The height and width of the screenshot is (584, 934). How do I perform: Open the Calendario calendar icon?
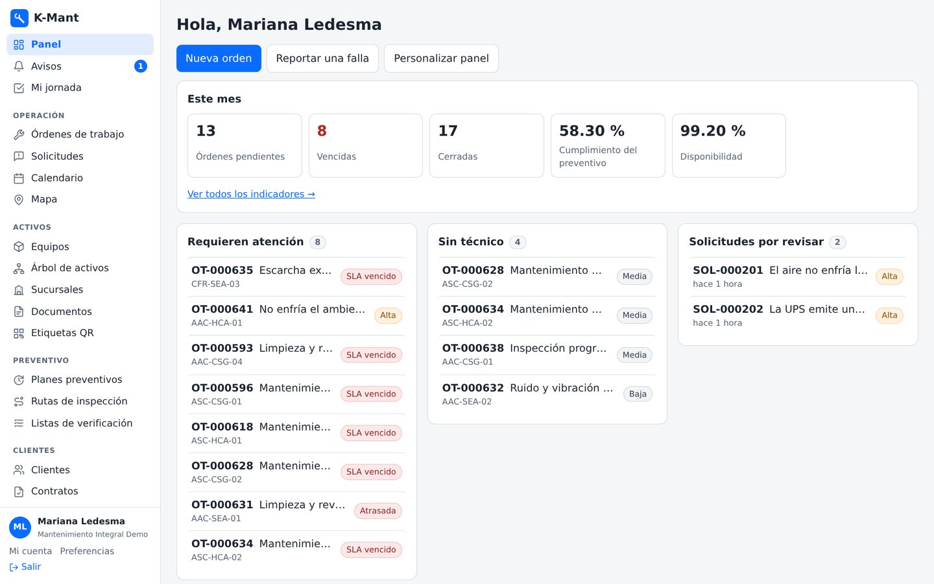[x=19, y=178]
